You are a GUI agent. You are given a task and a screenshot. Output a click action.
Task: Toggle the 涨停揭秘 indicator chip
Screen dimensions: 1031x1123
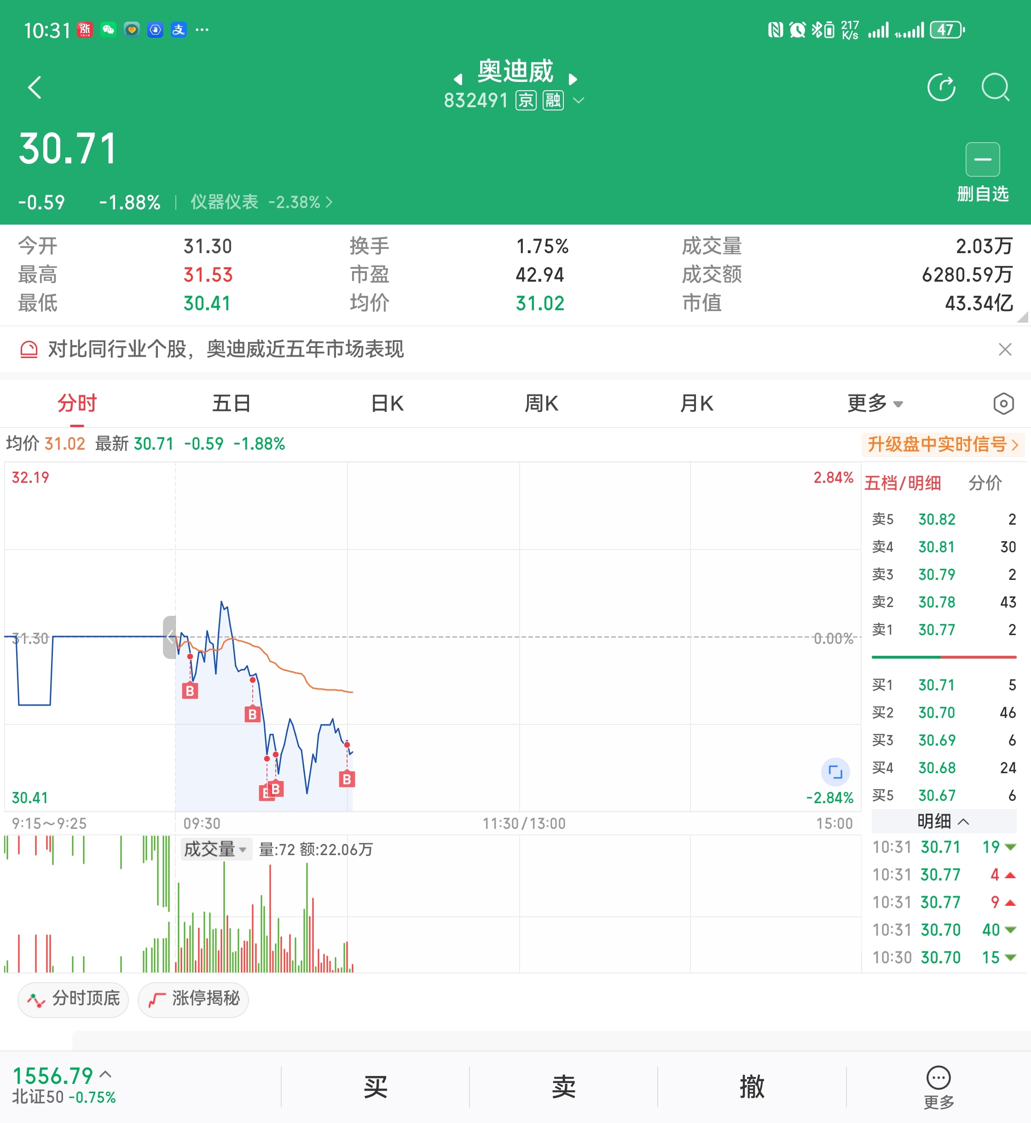click(x=193, y=999)
